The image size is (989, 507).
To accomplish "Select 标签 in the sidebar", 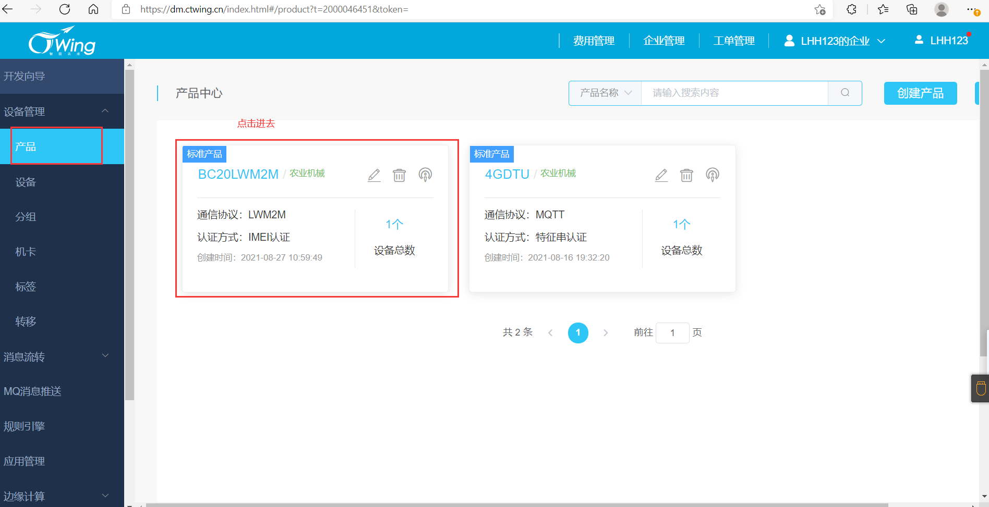I will click(62, 287).
